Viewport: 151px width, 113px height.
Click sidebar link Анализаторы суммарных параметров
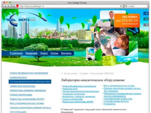coord(28,90)
